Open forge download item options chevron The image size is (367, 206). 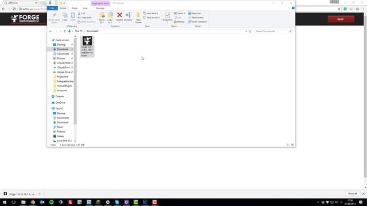tap(40, 194)
